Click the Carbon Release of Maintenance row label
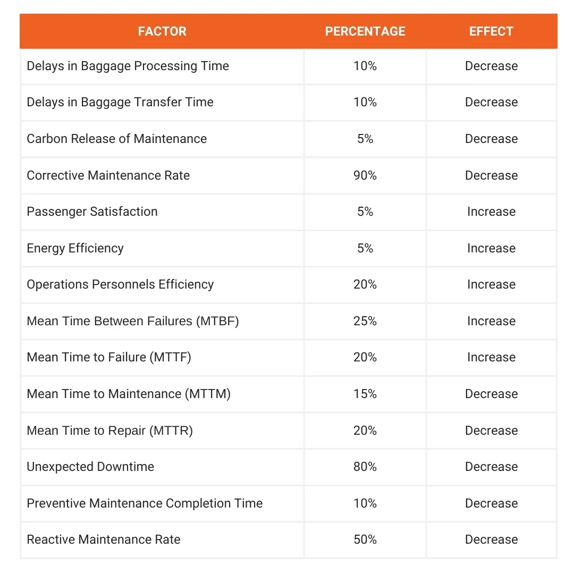The height and width of the screenshot is (574, 574). point(117,139)
